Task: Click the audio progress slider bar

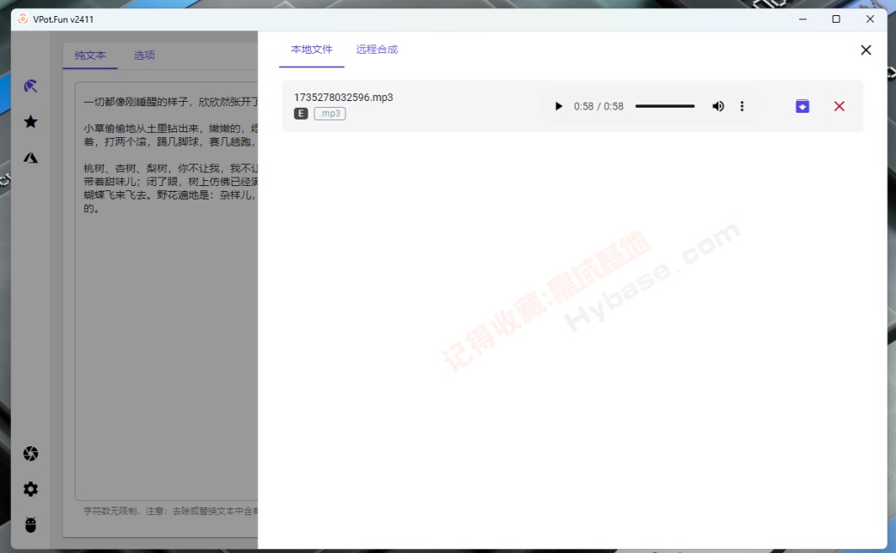Action: pos(664,106)
